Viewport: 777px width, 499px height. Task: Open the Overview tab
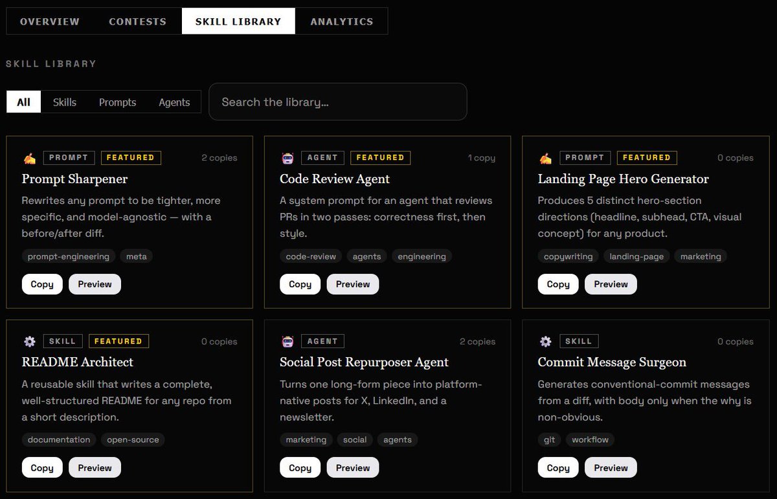tap(50, 21)
